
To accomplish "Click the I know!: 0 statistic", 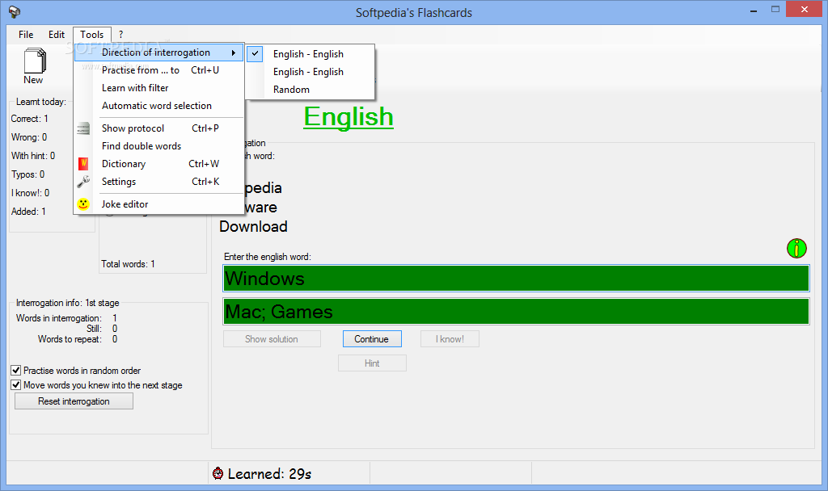I will [31, 193].
